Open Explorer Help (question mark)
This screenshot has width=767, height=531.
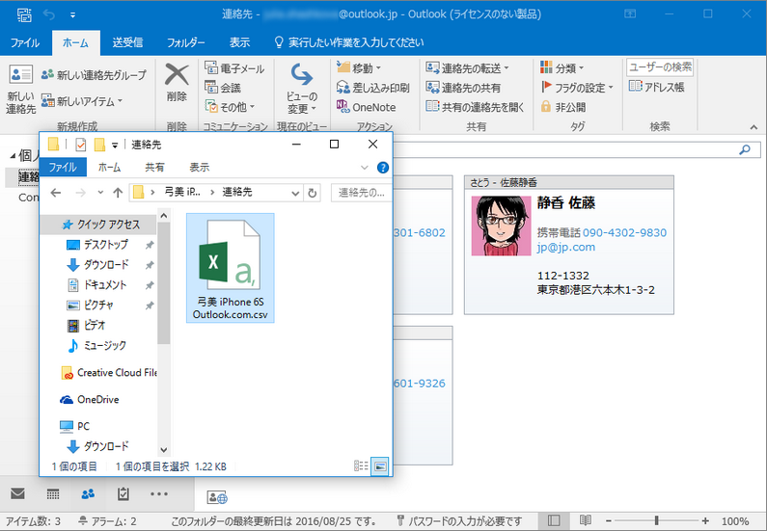tap(383, 168)
